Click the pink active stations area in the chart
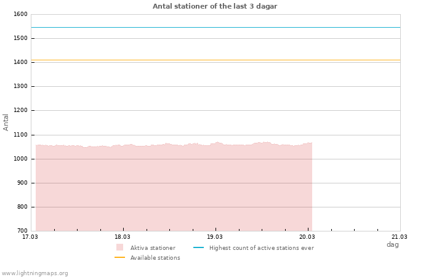 click(172, 191)
